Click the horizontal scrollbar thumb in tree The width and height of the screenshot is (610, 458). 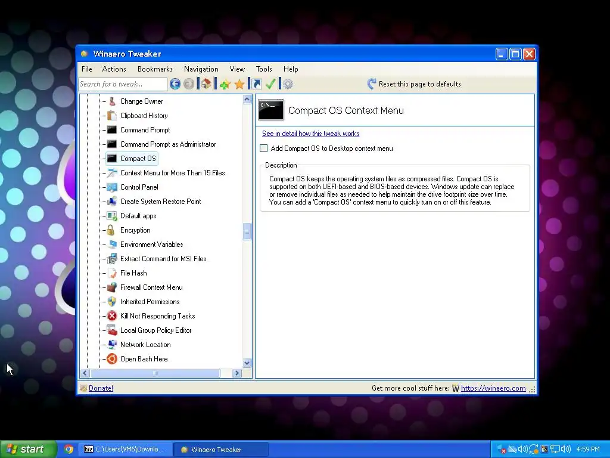pyautogui.click(x=155, y=373)
